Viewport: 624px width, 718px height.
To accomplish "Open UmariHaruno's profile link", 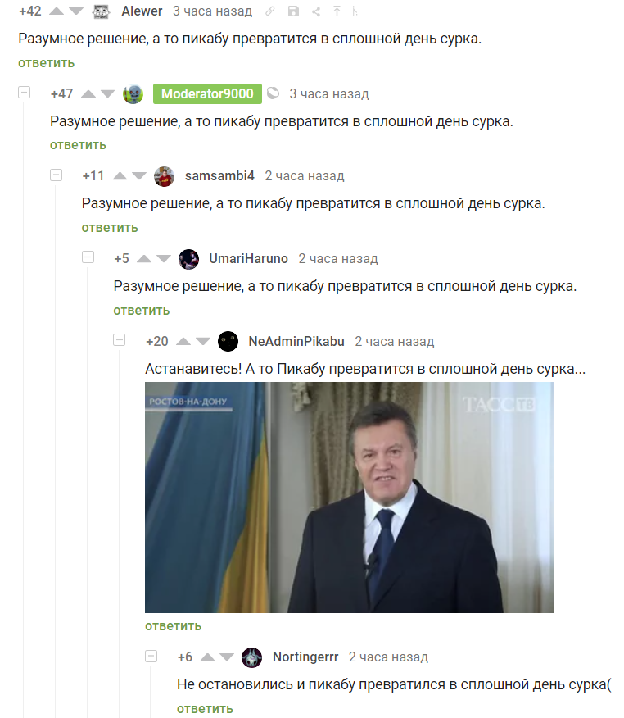I will tap(248, 259).
